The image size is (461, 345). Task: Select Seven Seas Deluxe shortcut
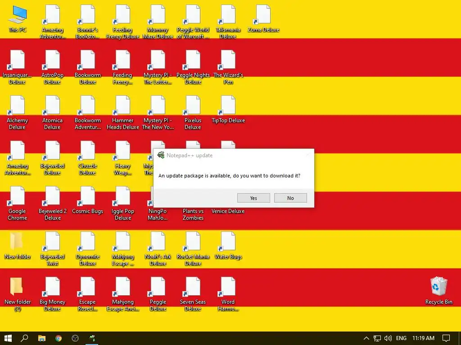click(193, 295)
